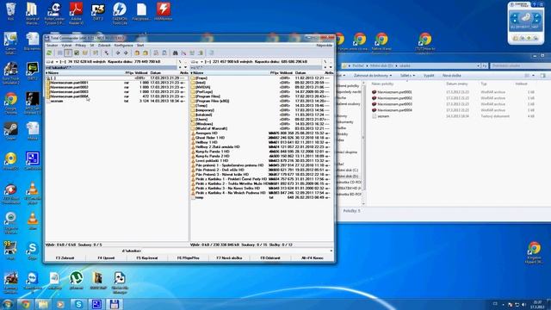Click the left arrow Back icon in Total Commander toolbar

118,53
